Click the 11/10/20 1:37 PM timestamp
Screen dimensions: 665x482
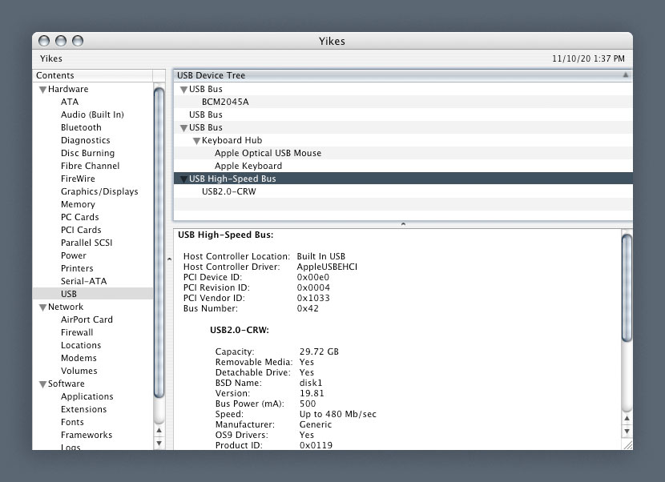[x=588, y=58]
